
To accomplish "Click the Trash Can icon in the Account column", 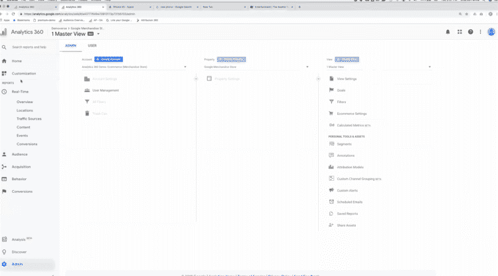I will 87,113.
